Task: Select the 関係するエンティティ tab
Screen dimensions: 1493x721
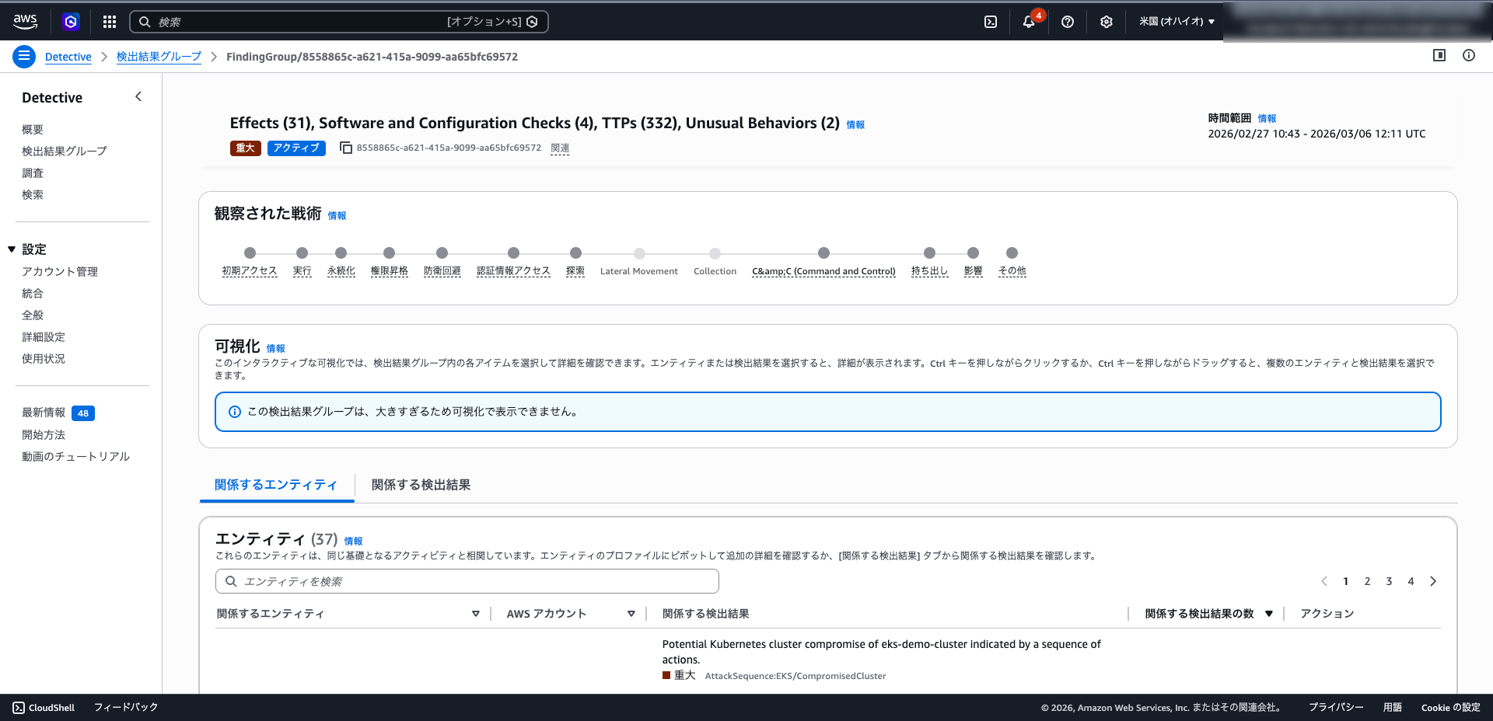Action: point(276,485)
